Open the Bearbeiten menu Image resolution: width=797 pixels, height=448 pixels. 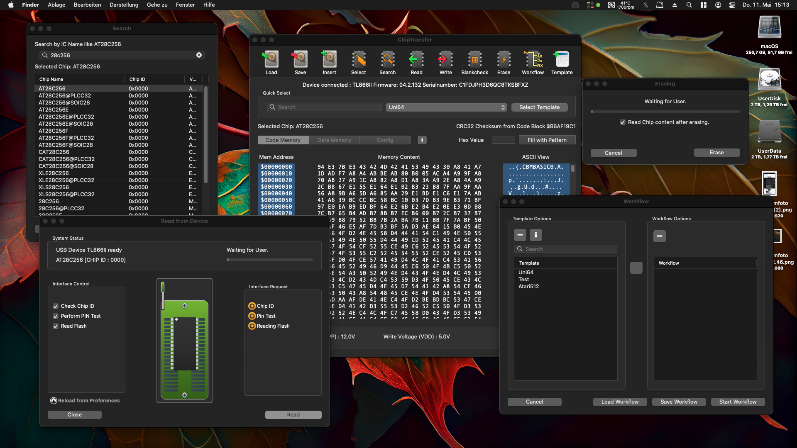(x=87, y=5)
